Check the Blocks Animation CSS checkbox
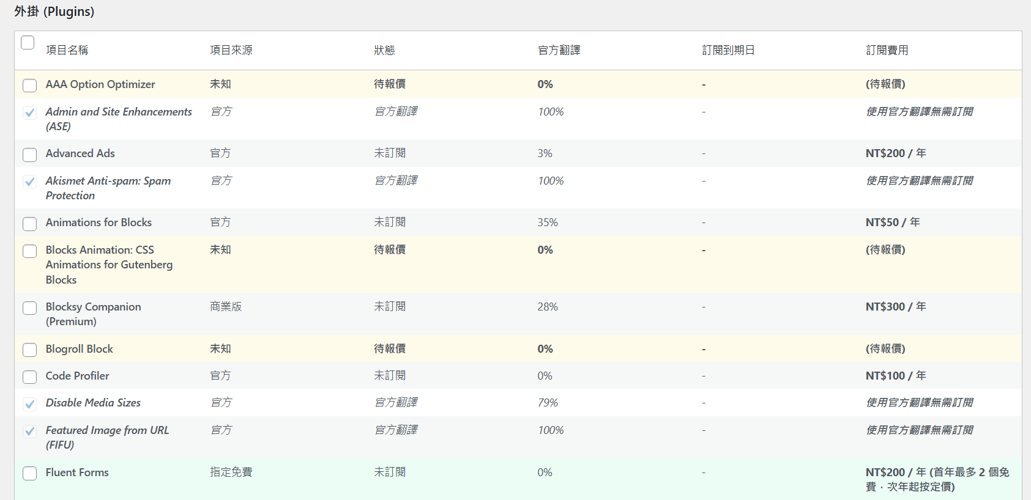Screen dimensions: 1031x500 [x=29, y=251]
